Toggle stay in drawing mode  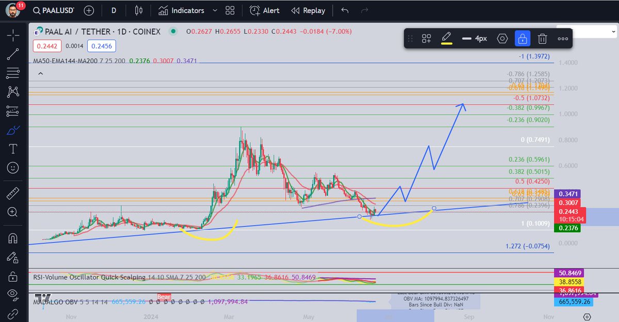13,257
